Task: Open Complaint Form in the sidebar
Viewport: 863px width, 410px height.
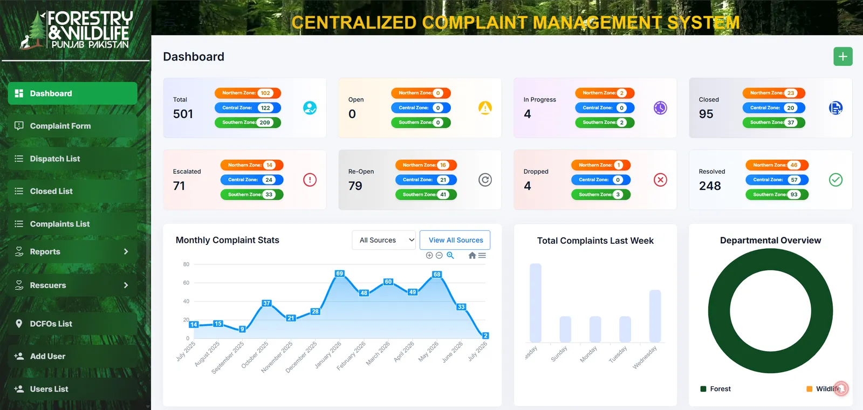Action: 73,126
